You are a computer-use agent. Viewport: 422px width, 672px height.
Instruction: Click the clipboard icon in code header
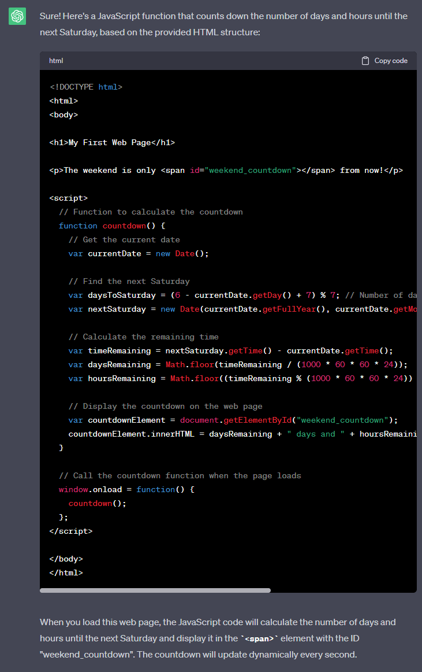pyautogui.click(x=365, y=61)
